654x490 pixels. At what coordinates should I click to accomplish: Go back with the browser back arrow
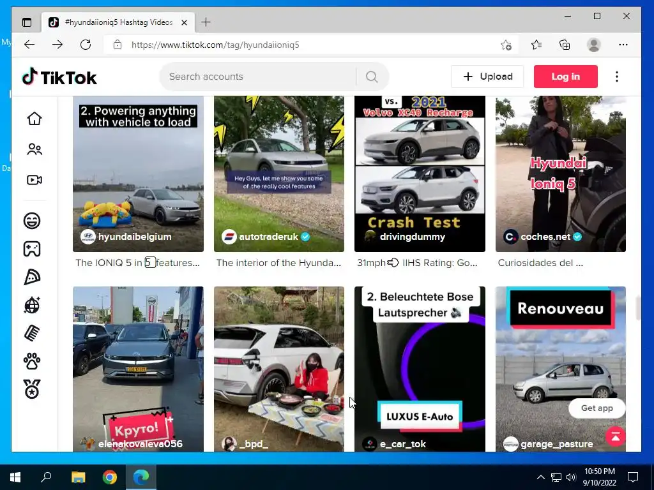point(29,45)
